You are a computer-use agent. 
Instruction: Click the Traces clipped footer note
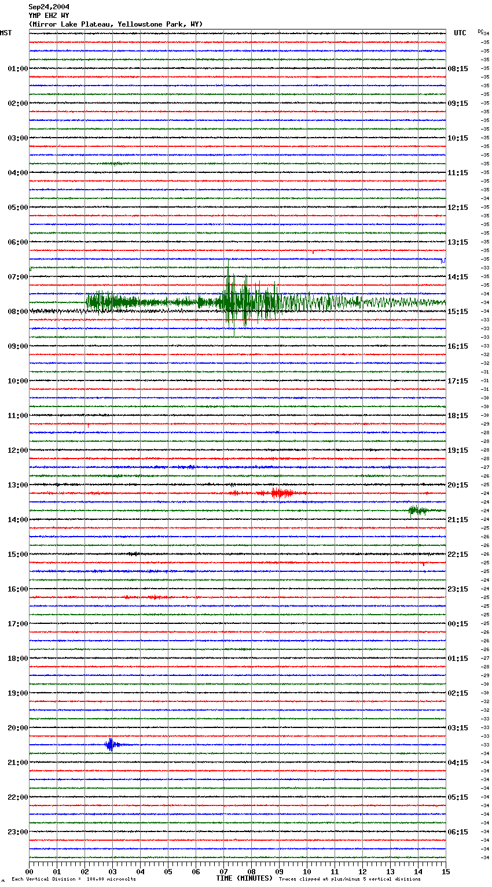coord(350,879)
